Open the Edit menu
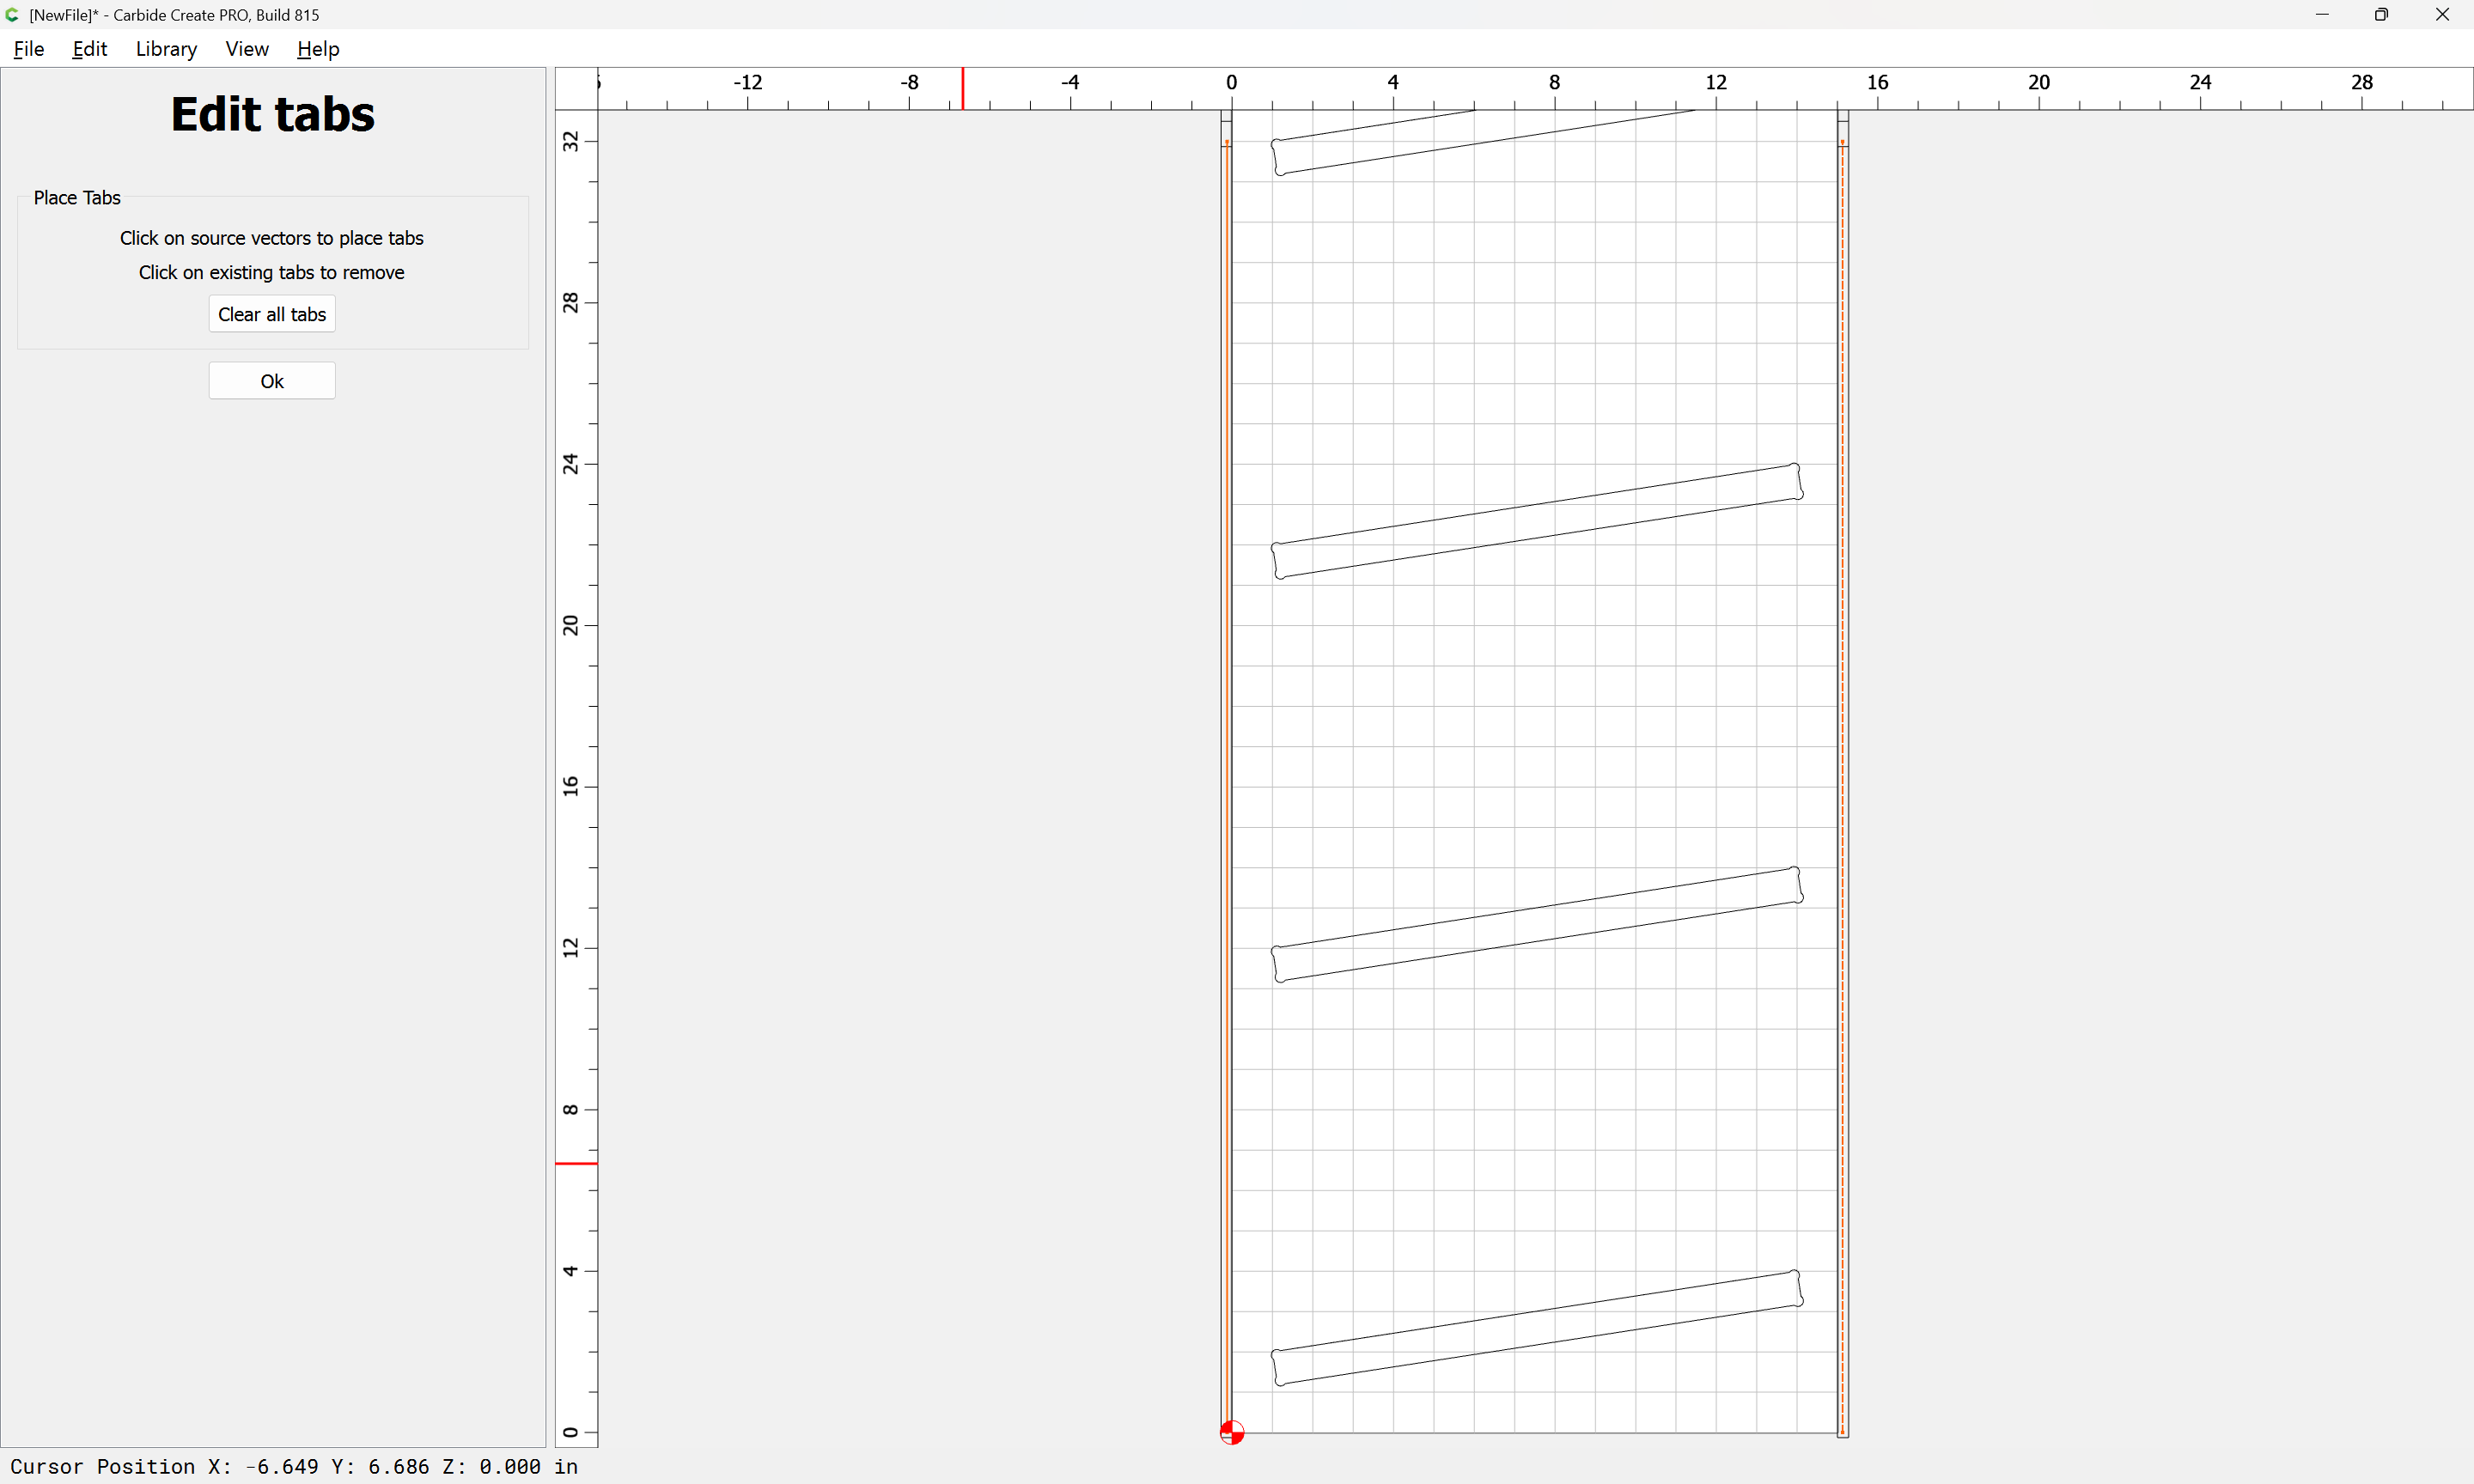The width and height of the screenshot is (2474, 1484). point(89,49)
